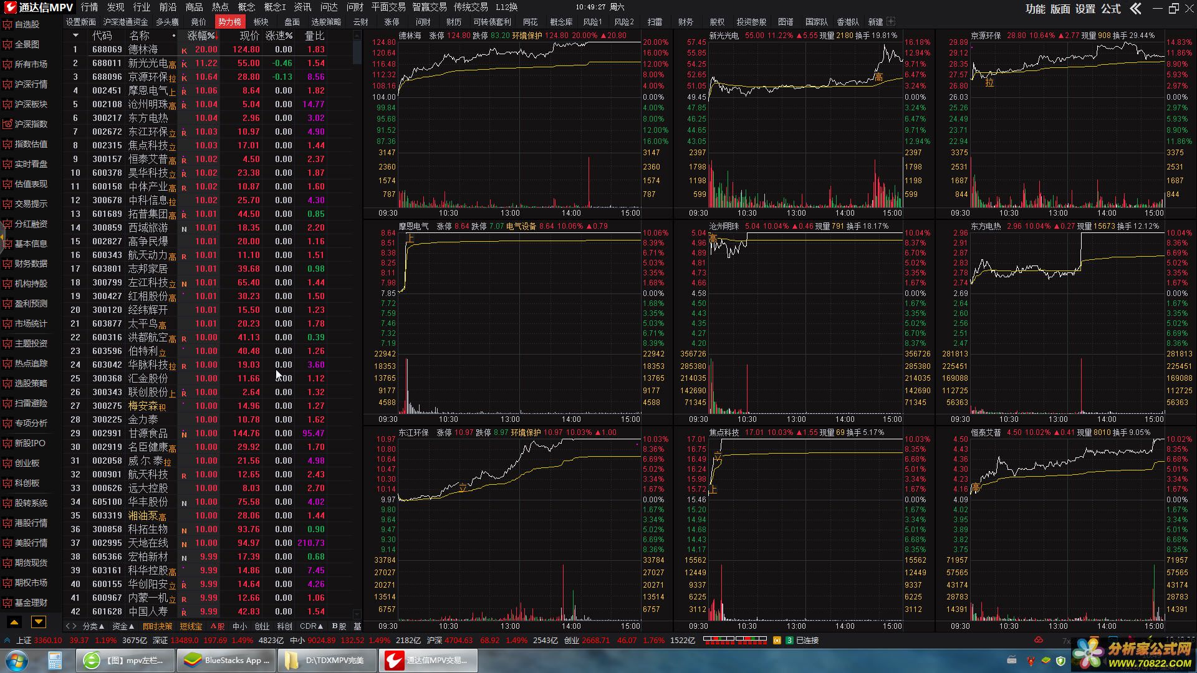Click the green shield tray icon

1061,661
